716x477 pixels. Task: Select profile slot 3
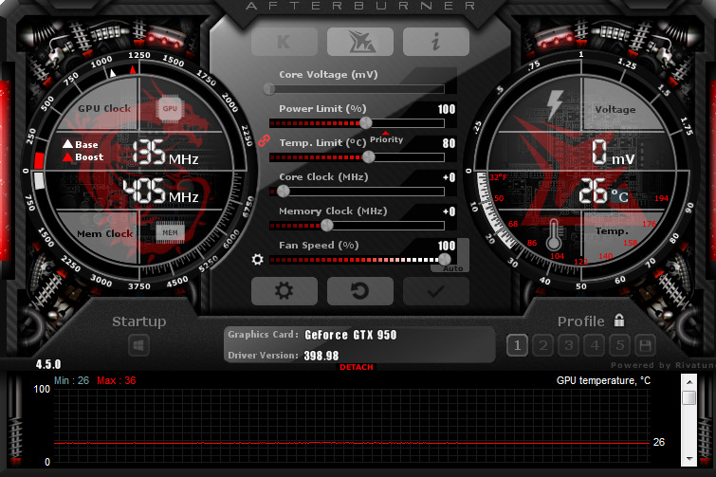(568, 345)
